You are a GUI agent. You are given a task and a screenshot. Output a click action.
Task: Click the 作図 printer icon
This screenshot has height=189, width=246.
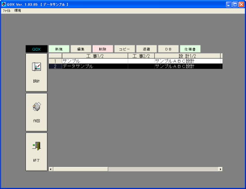(36, 106)
